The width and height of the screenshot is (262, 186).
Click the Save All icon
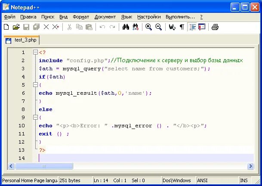tap(36, 27)
